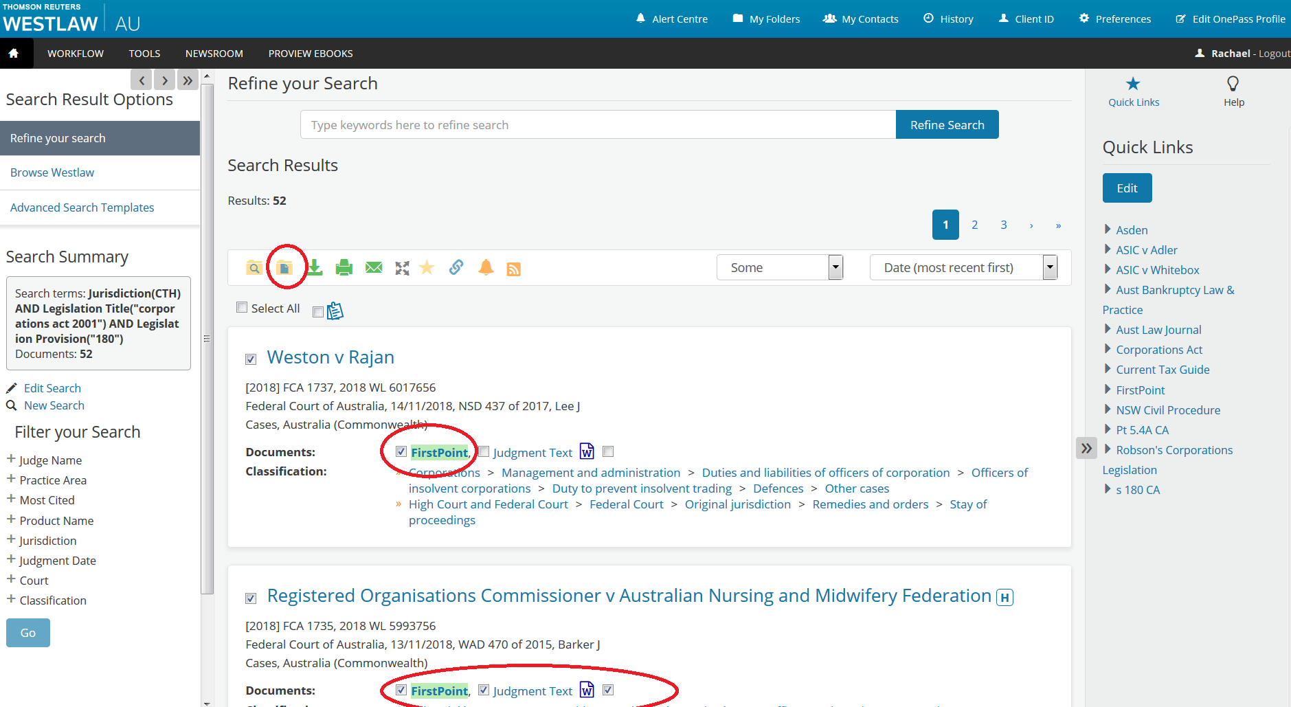
Task: Click the green printer icon
Action: pyautogui.click(x=344, y=268)
